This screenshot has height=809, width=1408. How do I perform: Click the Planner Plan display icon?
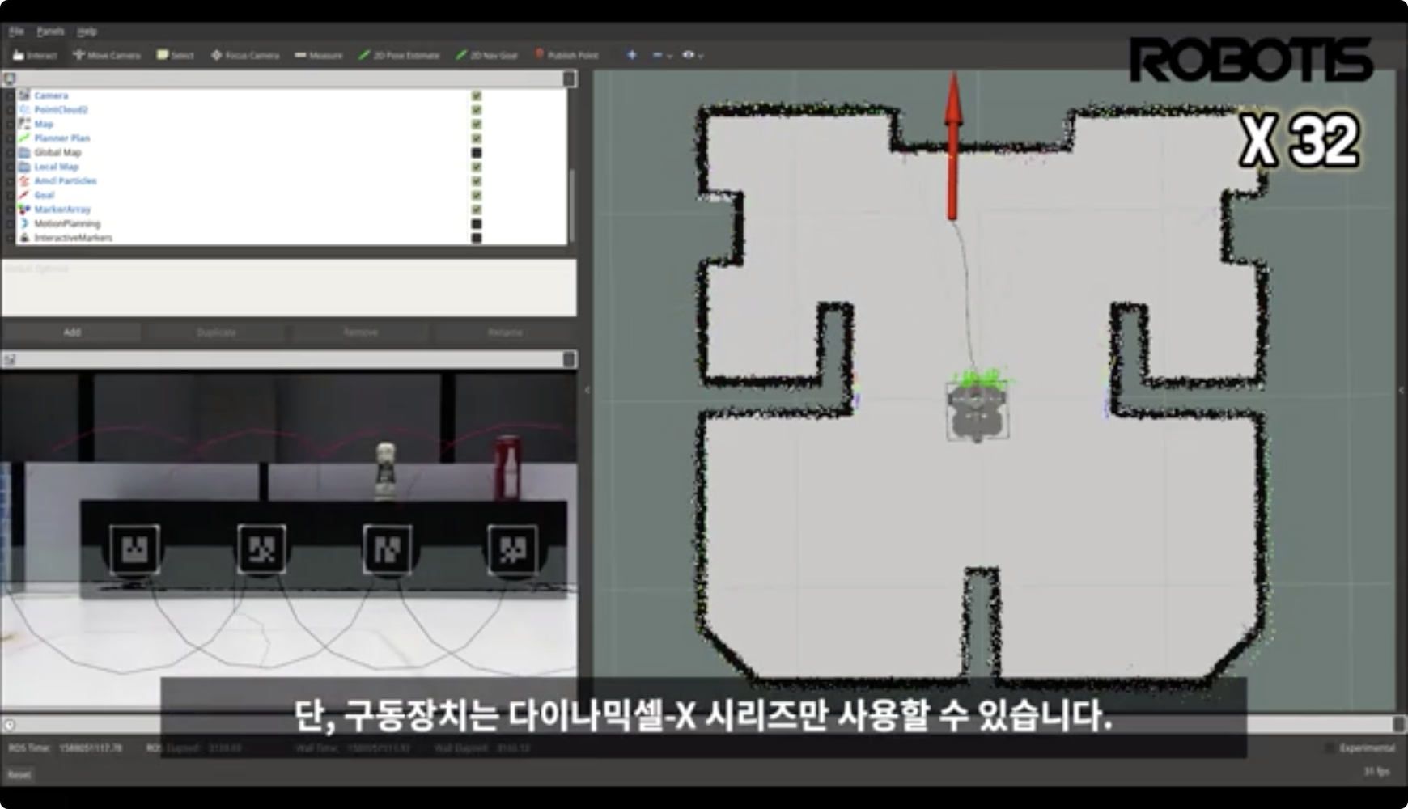click(x=24, y=138)
